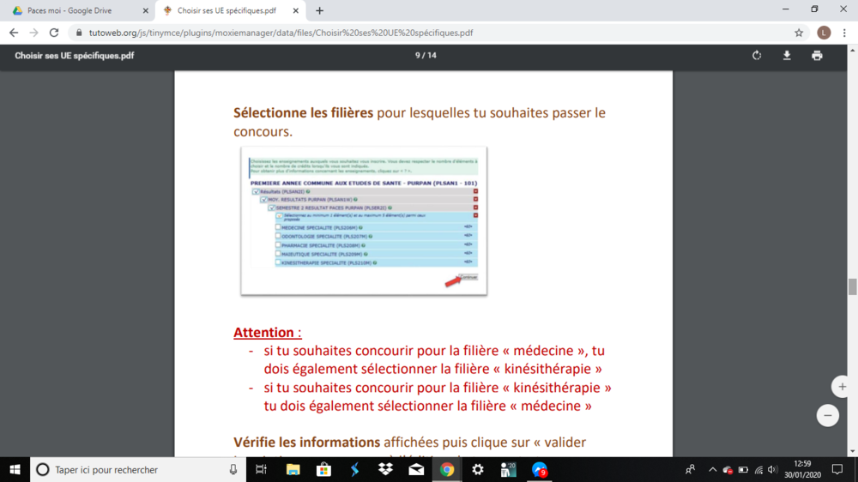Select the Choisir ses UE spécifiques.pdf tab
Screen dimensions: 858x482
pos(231,10)
